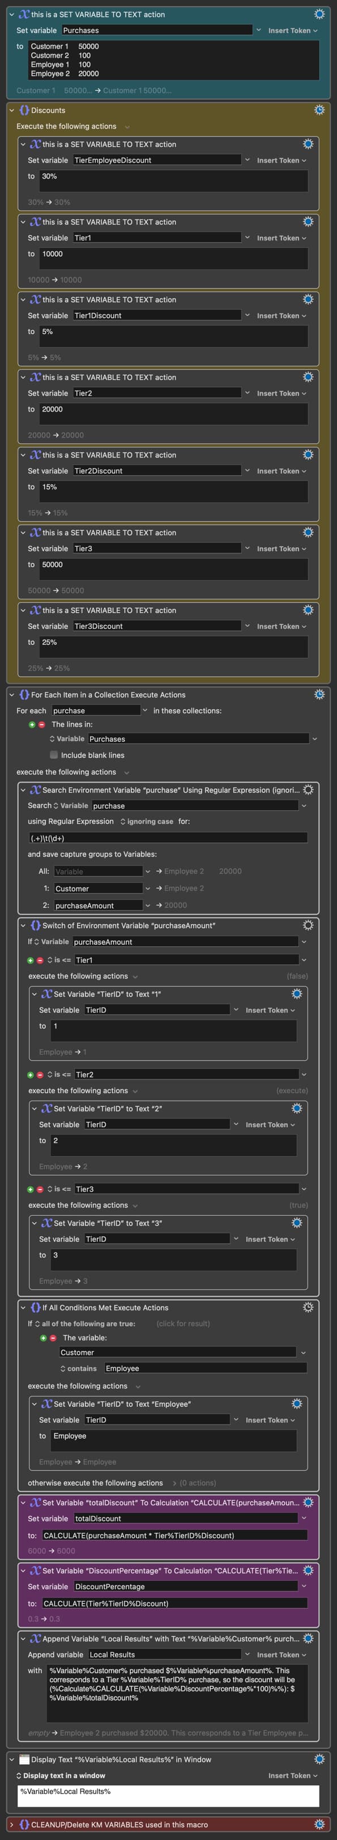Click the green plus beside Tier1 condition
The height and width of the screenshot is (1840, 337).
coord(31,960)
